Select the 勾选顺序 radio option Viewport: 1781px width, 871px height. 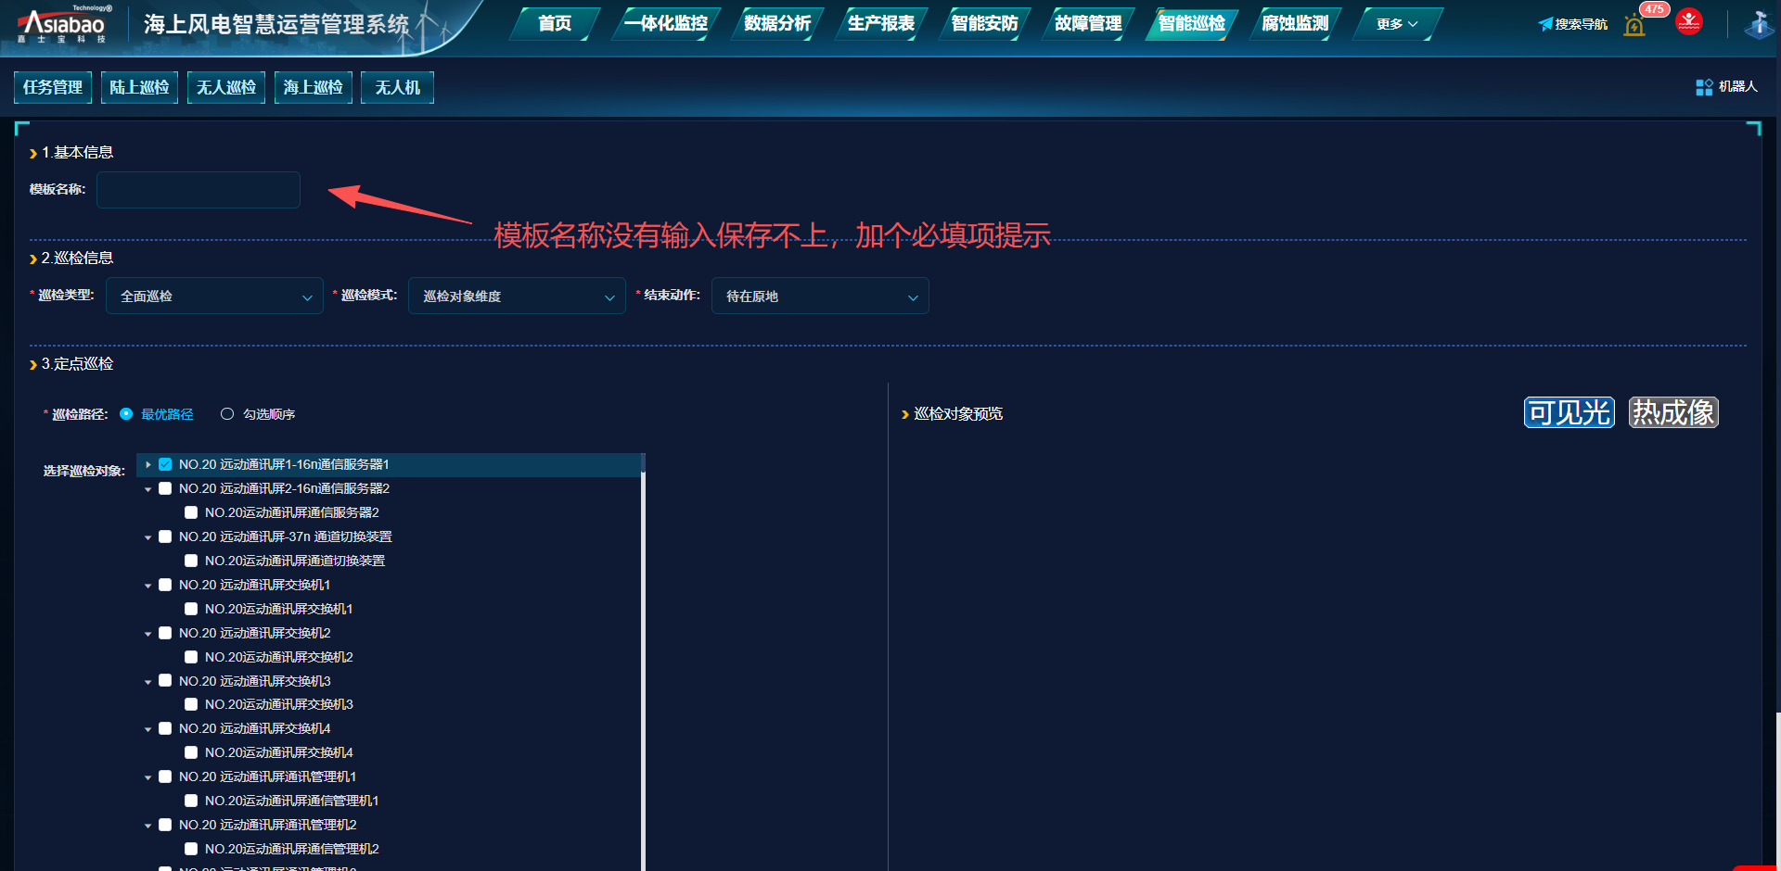click(x=227, y=414)
